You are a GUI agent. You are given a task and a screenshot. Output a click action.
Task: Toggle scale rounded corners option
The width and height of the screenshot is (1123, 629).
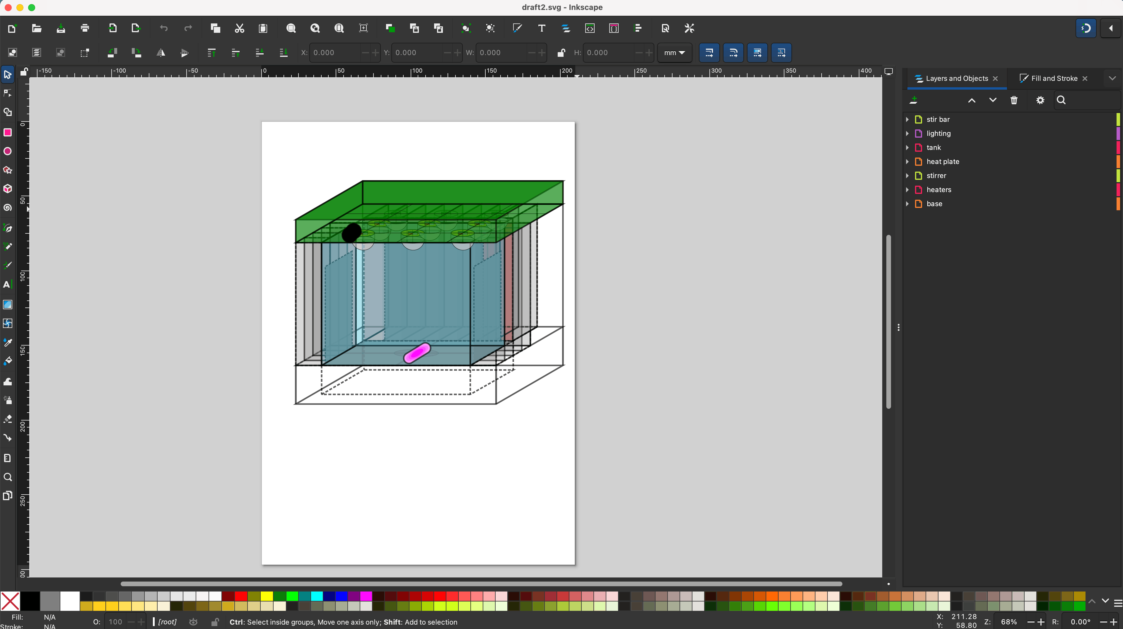pos(733,53)
